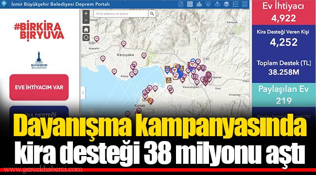Click the pin near Çiğli

(97, 39)
